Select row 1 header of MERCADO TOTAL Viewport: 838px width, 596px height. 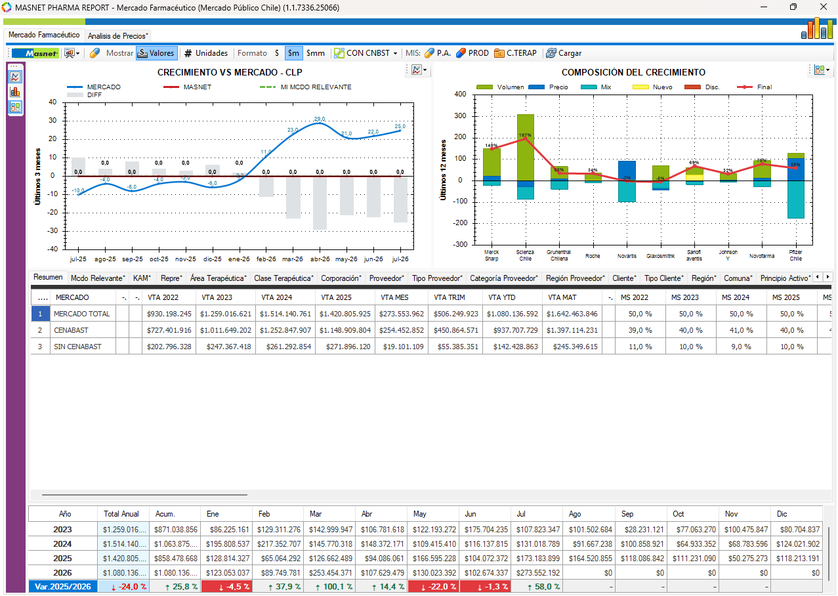(39, 314)
